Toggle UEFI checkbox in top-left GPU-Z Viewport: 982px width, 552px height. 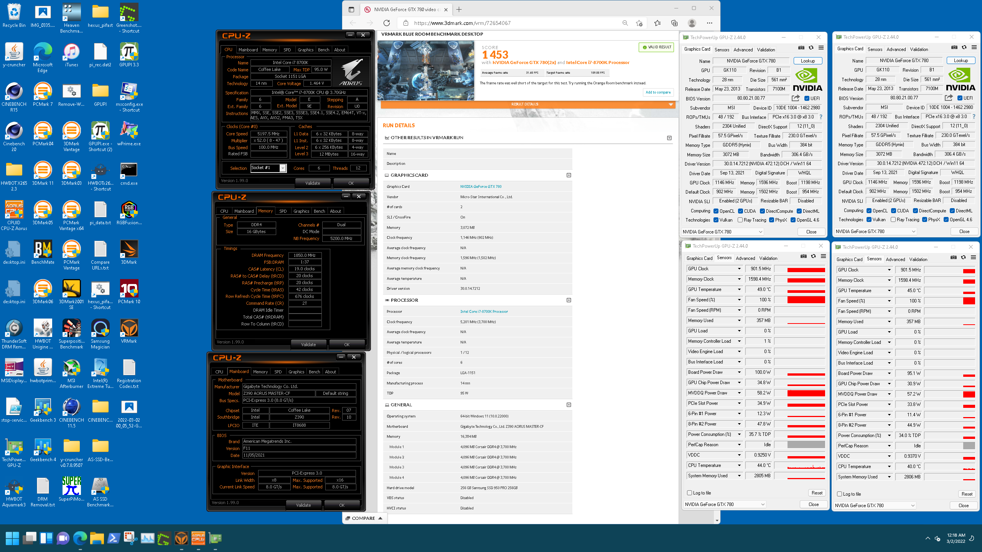coord(807,99)
